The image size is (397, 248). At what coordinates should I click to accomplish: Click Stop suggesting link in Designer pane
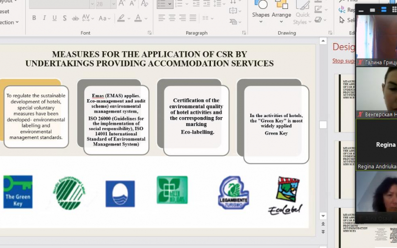[x=343, y=61]
